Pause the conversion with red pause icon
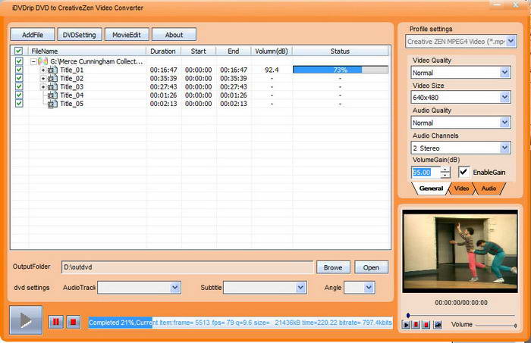 pos(56,322)
